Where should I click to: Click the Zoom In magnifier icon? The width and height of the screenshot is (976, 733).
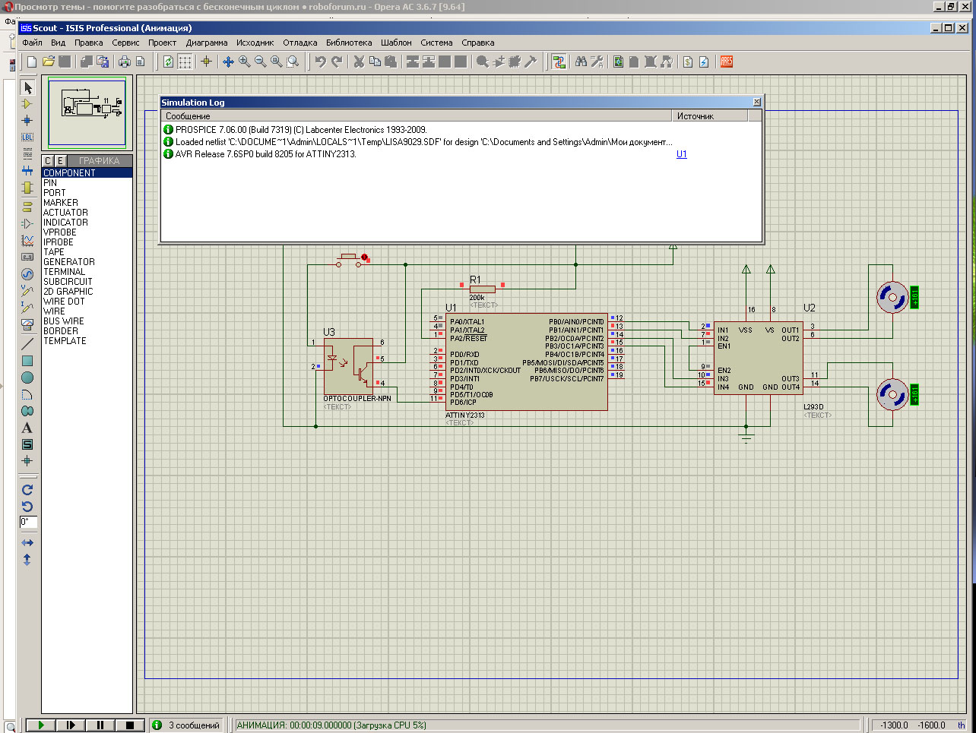(245, 62)
